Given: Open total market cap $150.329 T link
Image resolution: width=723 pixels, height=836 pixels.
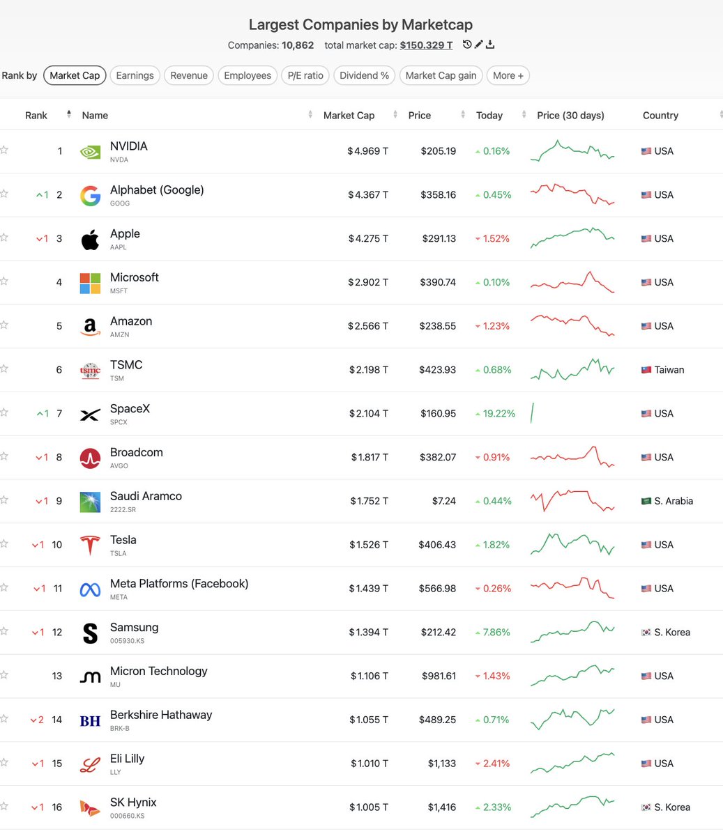Looking at the screenshot, I should [426, 45].
